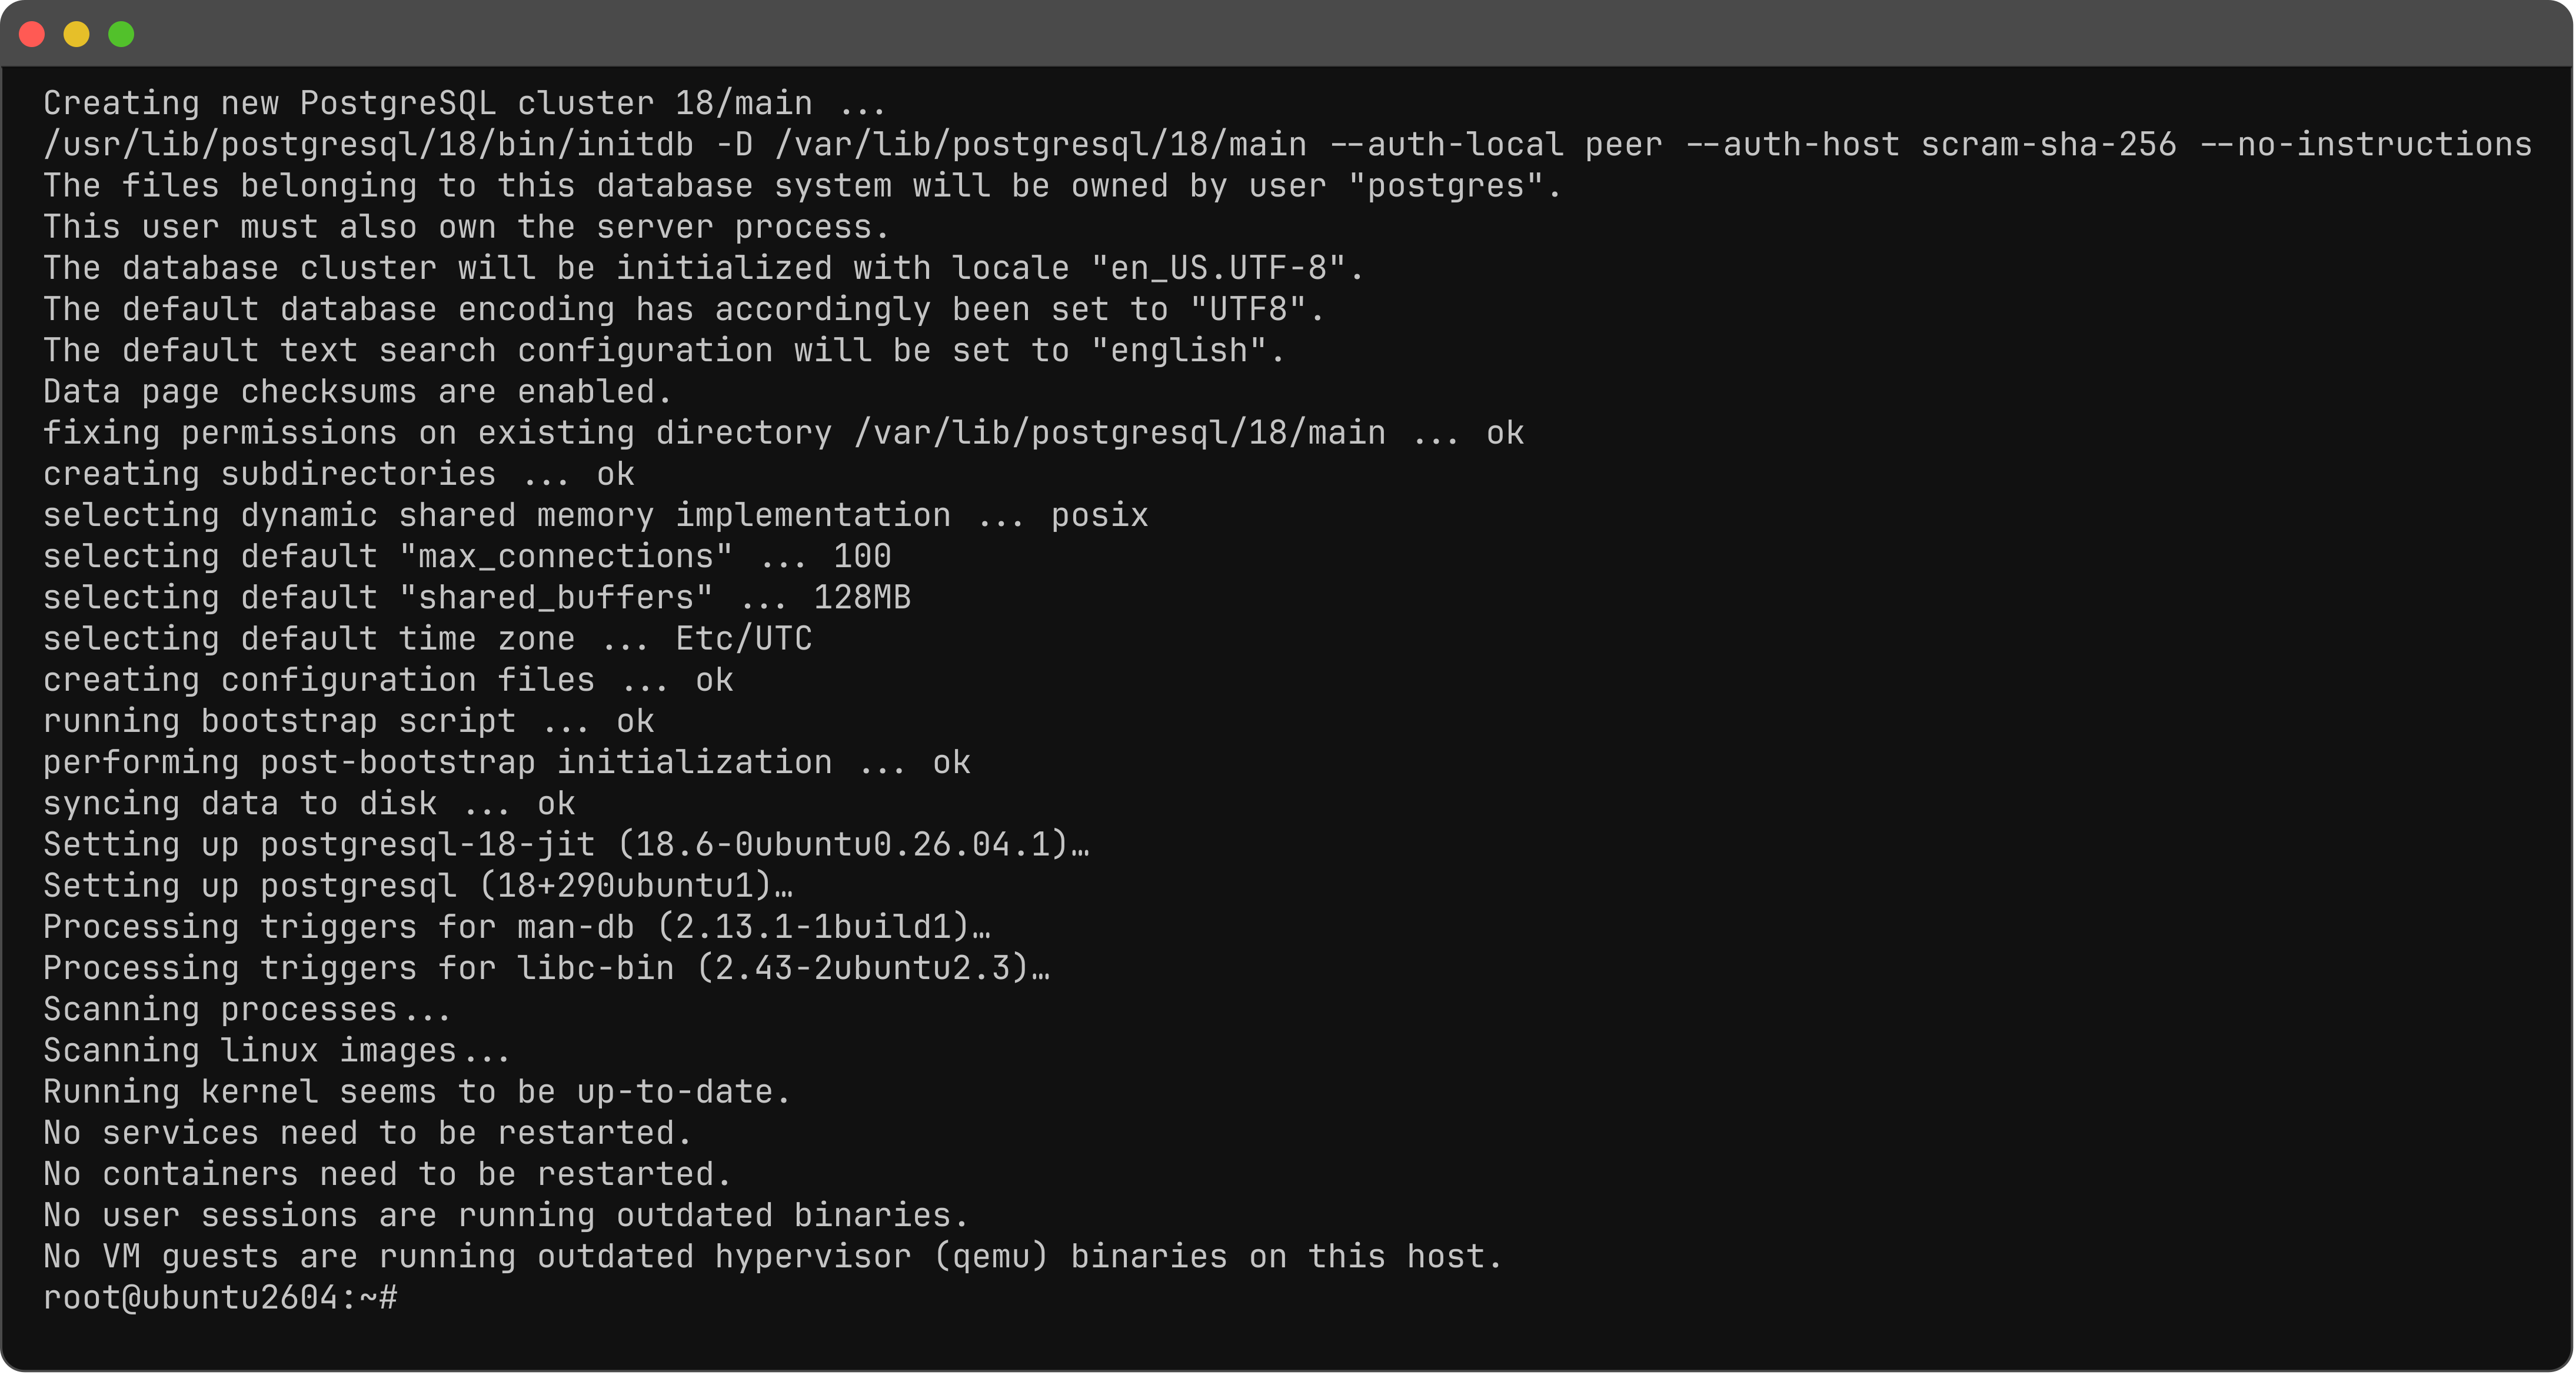The image size is (2576, 1375).
Task: Click the 'posix' shared memory value
Action: (x=1099, y=515)
